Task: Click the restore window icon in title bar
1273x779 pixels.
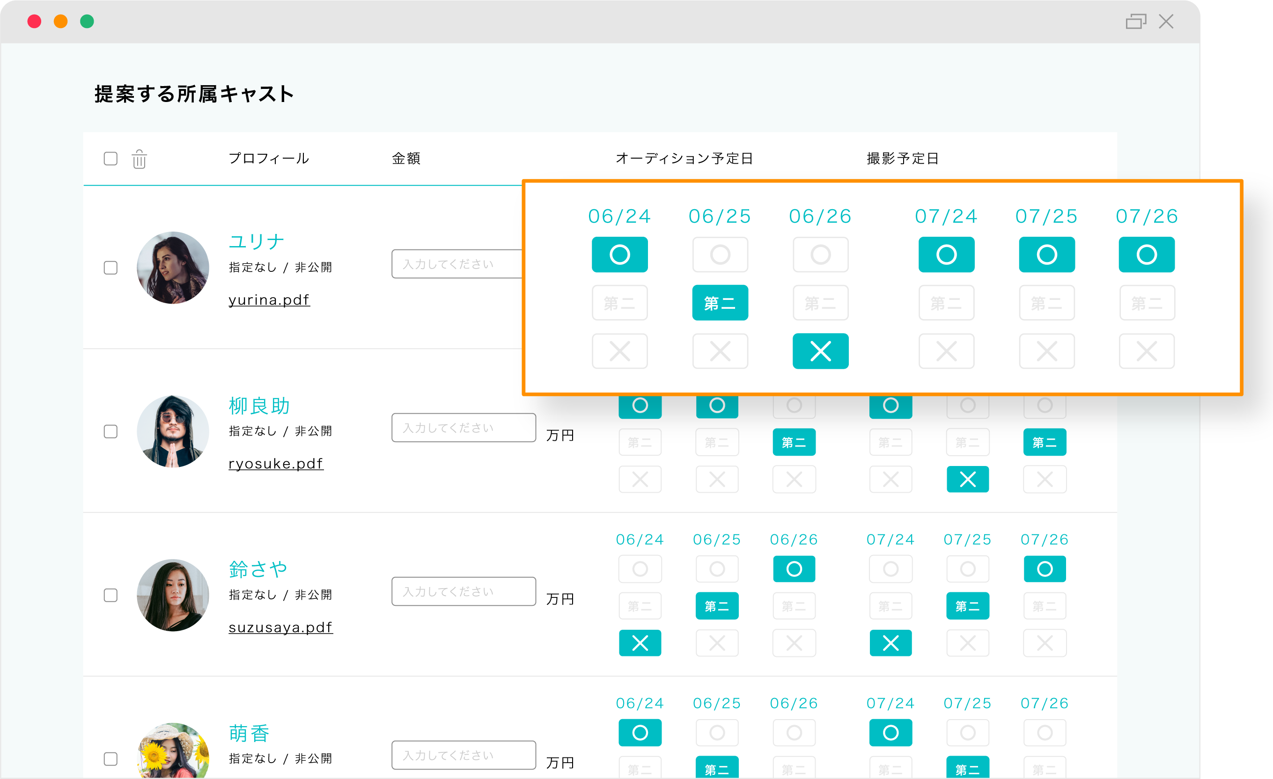Action: click(x=1135, y=21)
